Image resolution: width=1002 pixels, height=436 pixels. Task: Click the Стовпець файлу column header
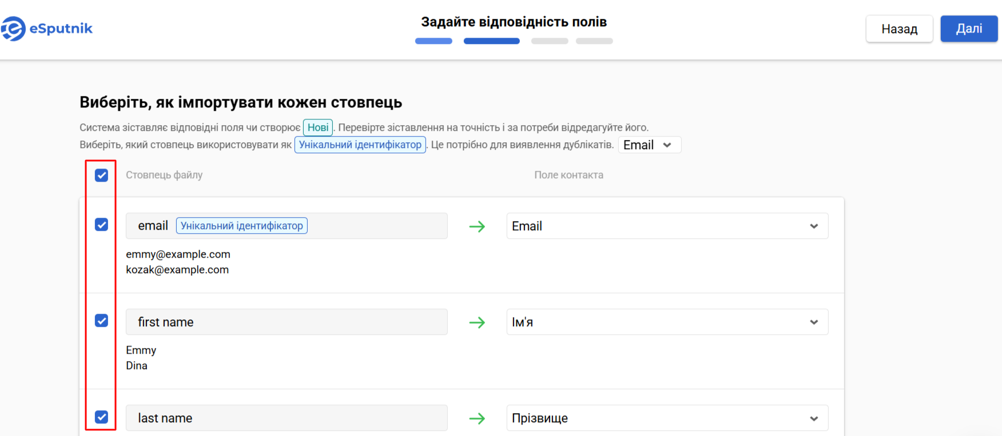click(164, 175)
